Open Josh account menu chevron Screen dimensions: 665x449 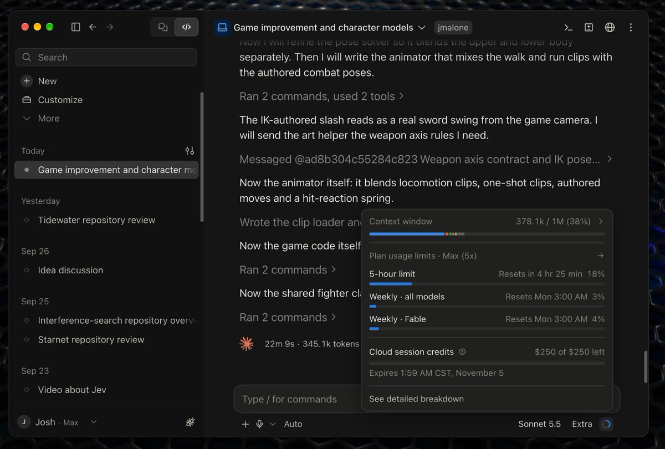pos(94,422)
